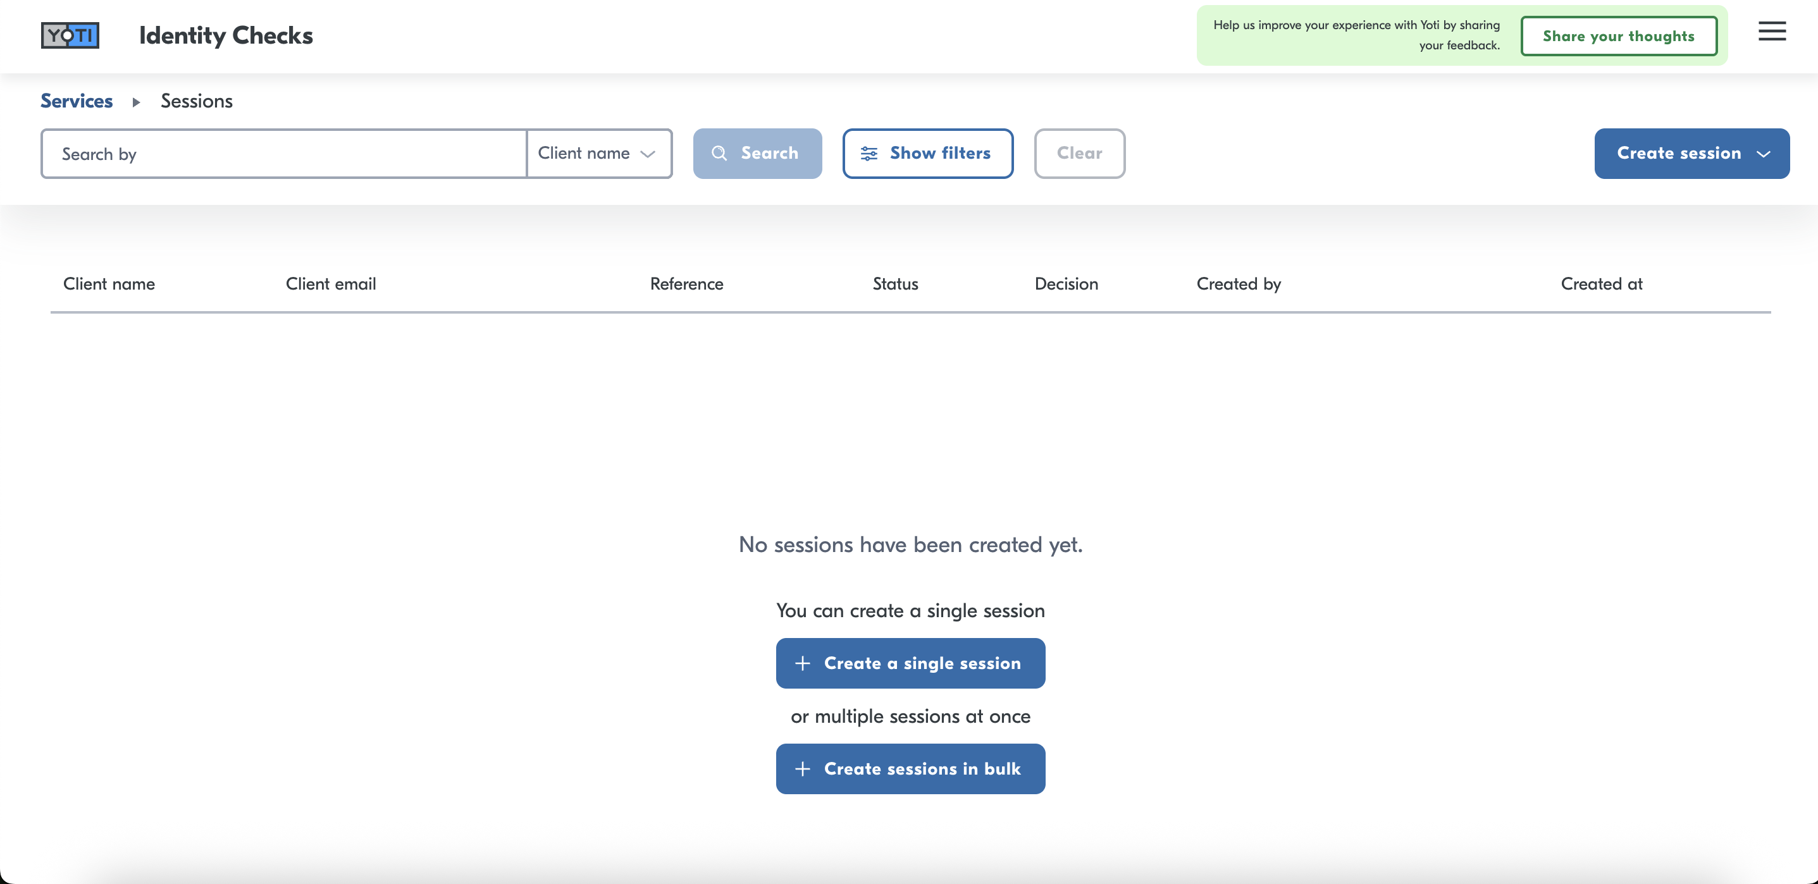The width and height of the screenshot is (1818, 884).
Task: Click the Identity Checks title
Action: point(226,35)
